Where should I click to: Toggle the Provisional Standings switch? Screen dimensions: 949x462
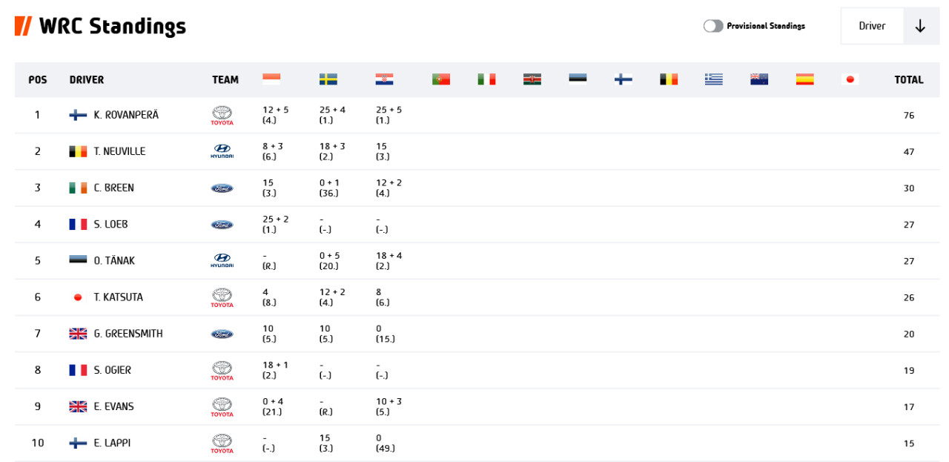713,26
